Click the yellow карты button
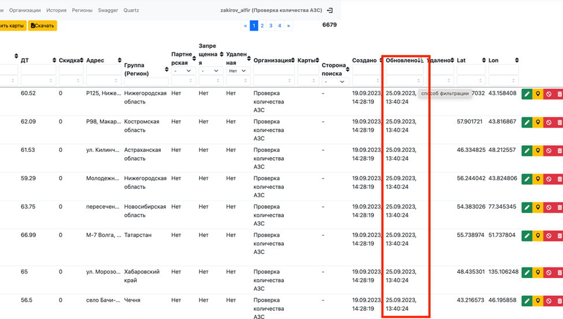 [x=13, y=25]
